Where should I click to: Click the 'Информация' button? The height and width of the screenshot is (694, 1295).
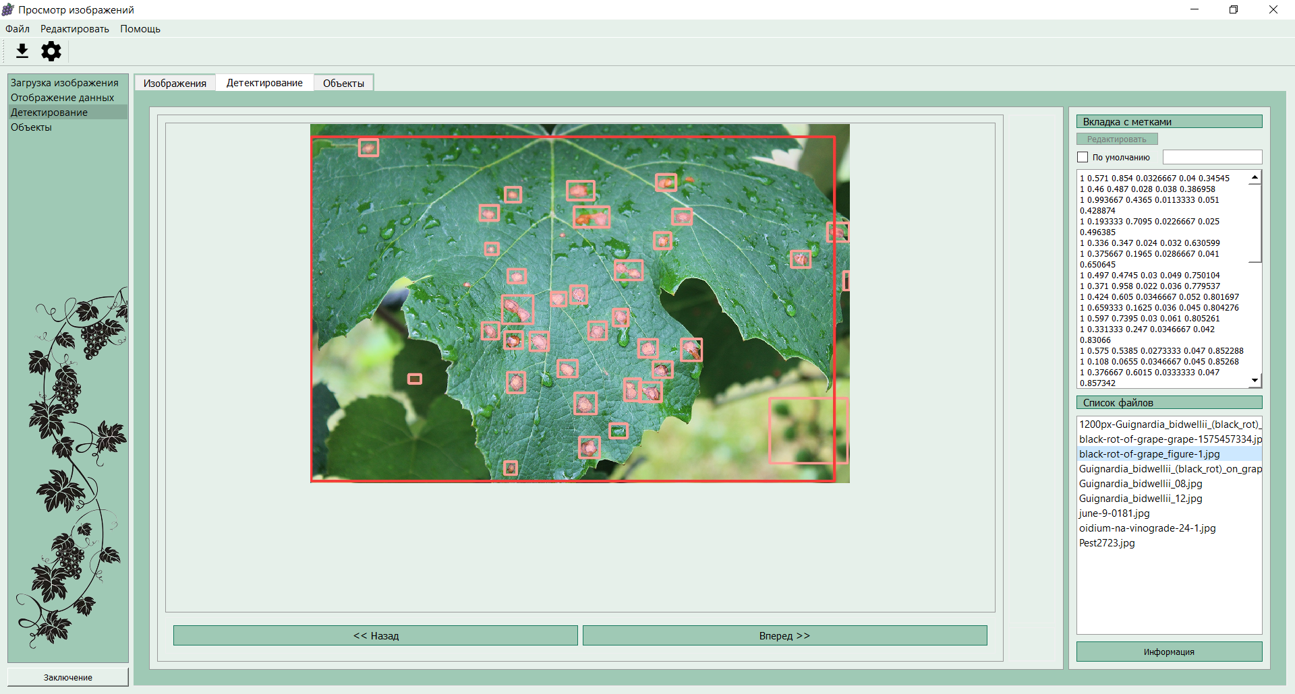click(1169, 652)
